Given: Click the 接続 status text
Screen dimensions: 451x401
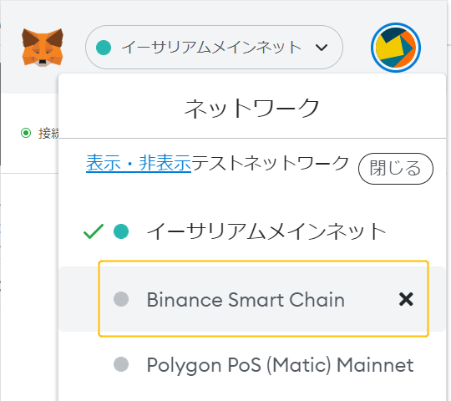Looking at the screenshot, I should (48, 133).
